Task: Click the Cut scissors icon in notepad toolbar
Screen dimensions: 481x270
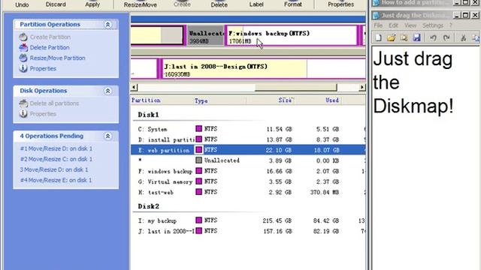Action: 463,37
